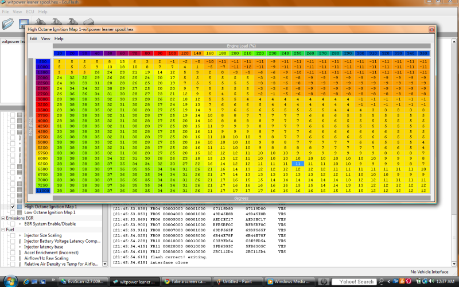Image resolution: width=459 pixels, height=287 pixels.
Task: Click the 3000 RPM row header
Action: [42, 99]
